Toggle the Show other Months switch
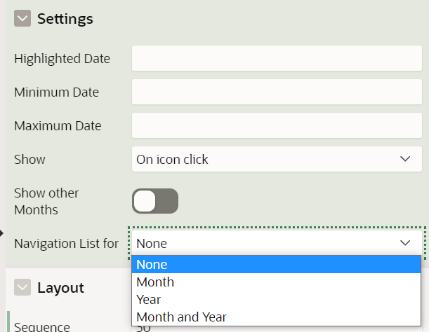This screenshot has width=429, height=332. [x=155, y=201]
